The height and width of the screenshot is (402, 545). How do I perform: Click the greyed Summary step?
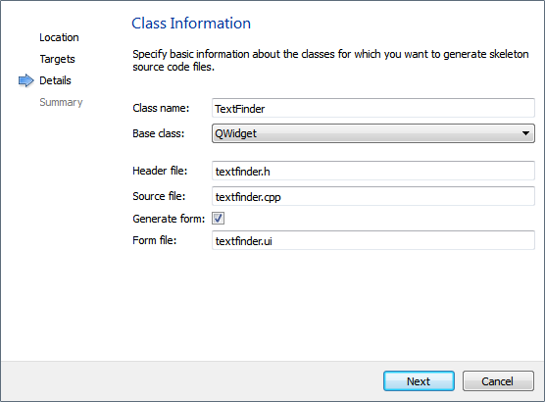click(61, 102)
